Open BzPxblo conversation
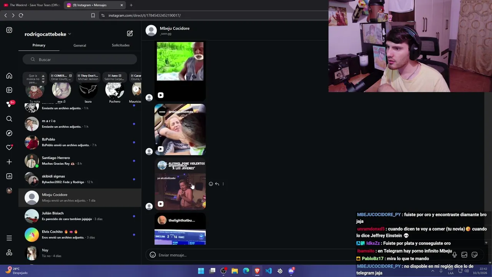 (80, 142)
